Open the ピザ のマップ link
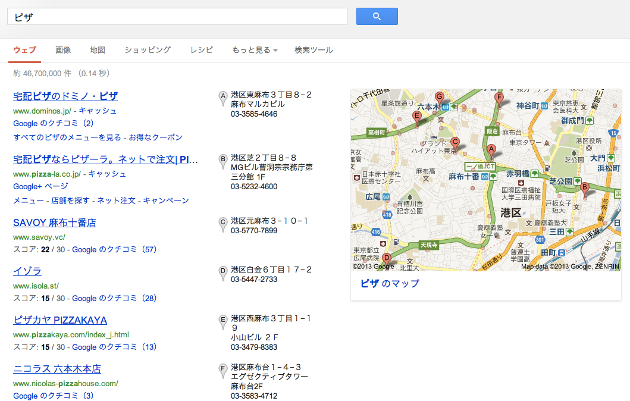This screenshot has height=401, width=630. point(390,284)
